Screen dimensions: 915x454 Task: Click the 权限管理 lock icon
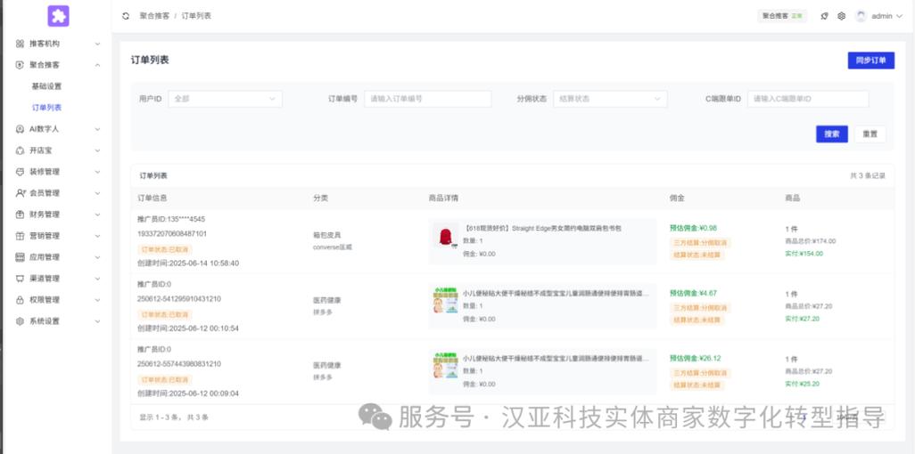click(20, 300)
